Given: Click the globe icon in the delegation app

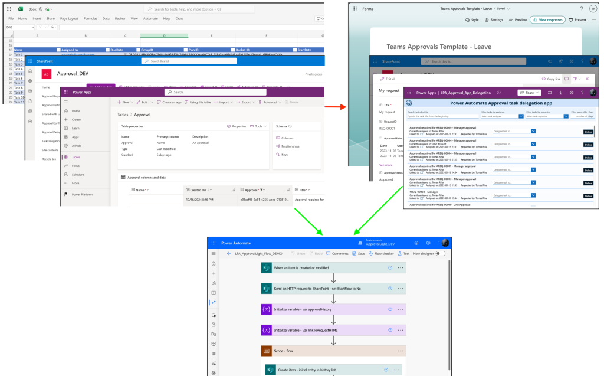Looking at the screenshot, I should (409, 103).
